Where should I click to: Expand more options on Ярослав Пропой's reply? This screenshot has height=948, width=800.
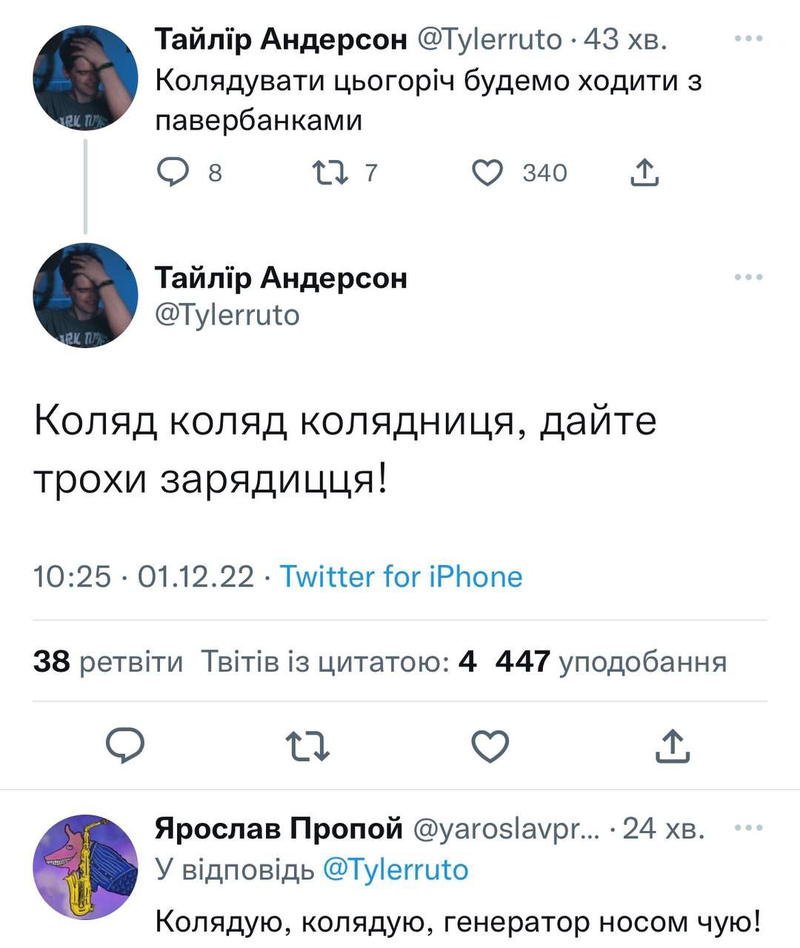(x=748, y=827)
